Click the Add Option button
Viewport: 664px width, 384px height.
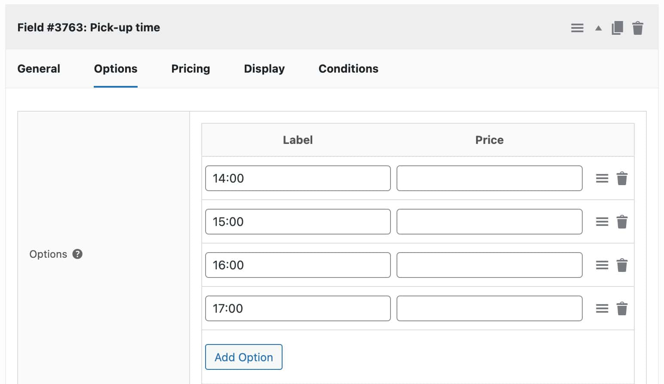click(x=243, y=357)
